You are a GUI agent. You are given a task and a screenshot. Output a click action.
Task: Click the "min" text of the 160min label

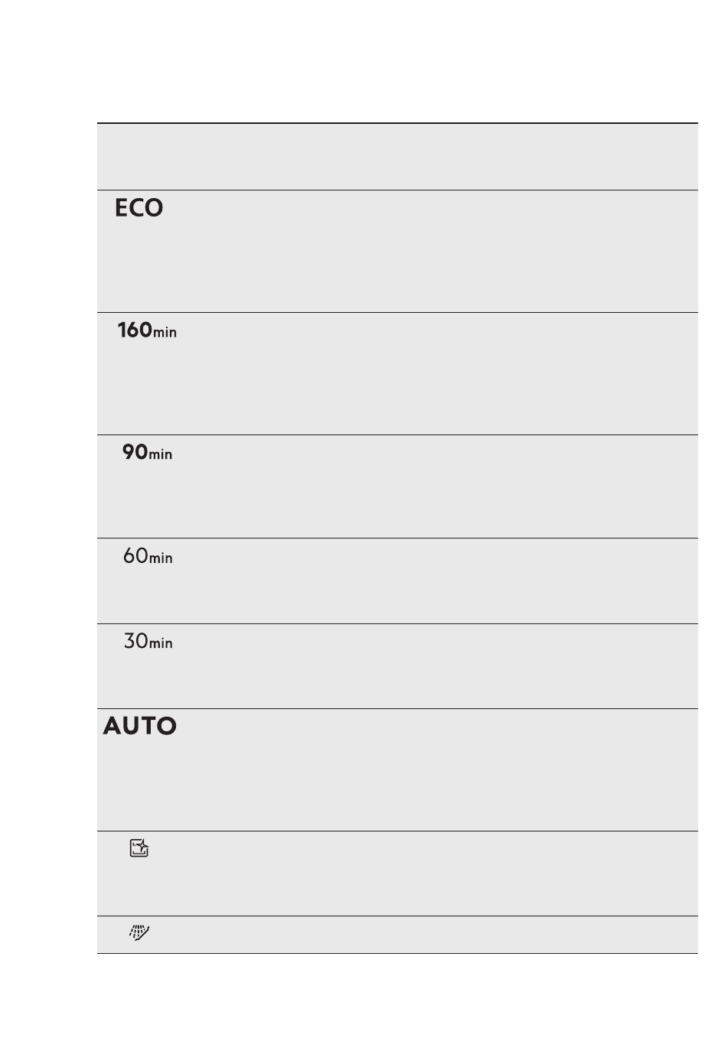[165, 333]
